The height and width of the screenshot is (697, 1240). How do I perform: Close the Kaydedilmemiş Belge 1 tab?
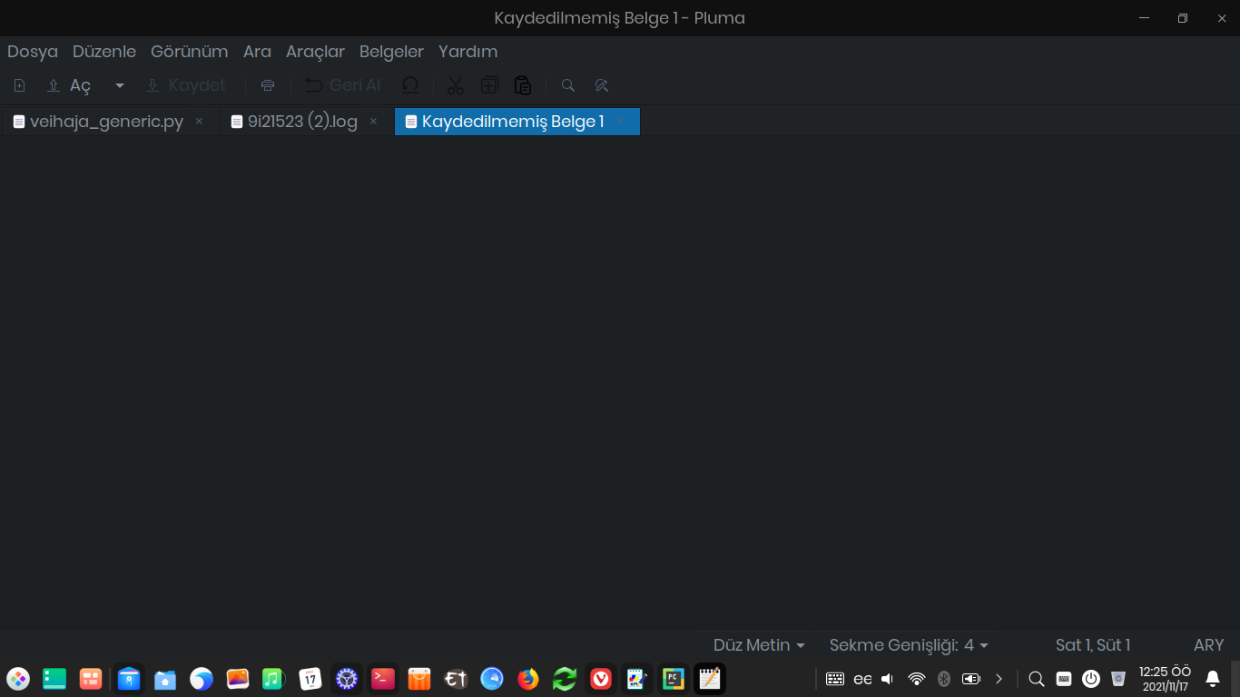[x=620, y=122]
